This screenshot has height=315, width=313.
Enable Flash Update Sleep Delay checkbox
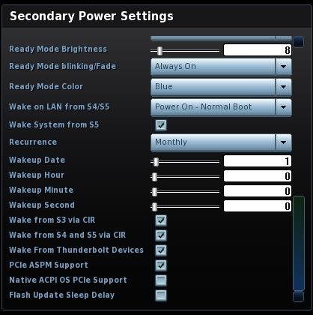tap(161, 295)
